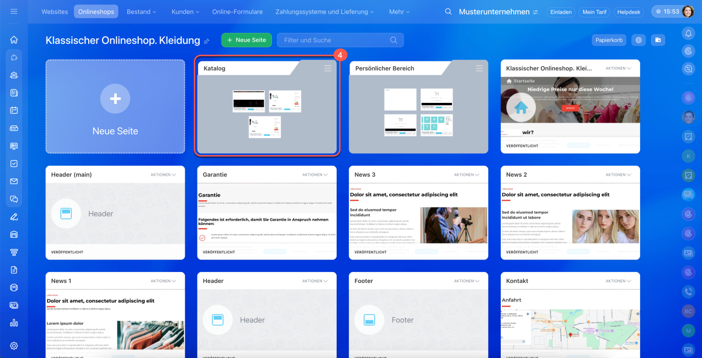
Task: Open the Helpdesk
Action: coord(629,11)
